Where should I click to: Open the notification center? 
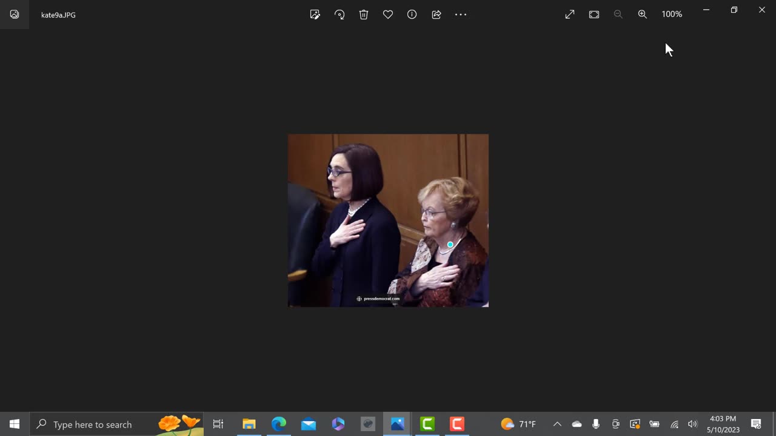click(x=756, y=424)
